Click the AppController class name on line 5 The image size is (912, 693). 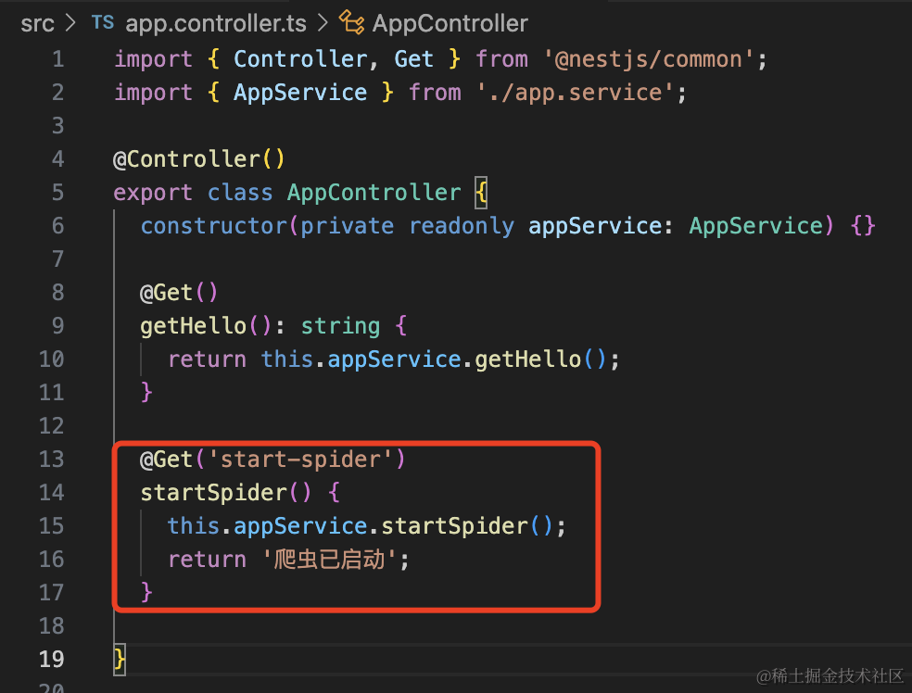[374, 193]
